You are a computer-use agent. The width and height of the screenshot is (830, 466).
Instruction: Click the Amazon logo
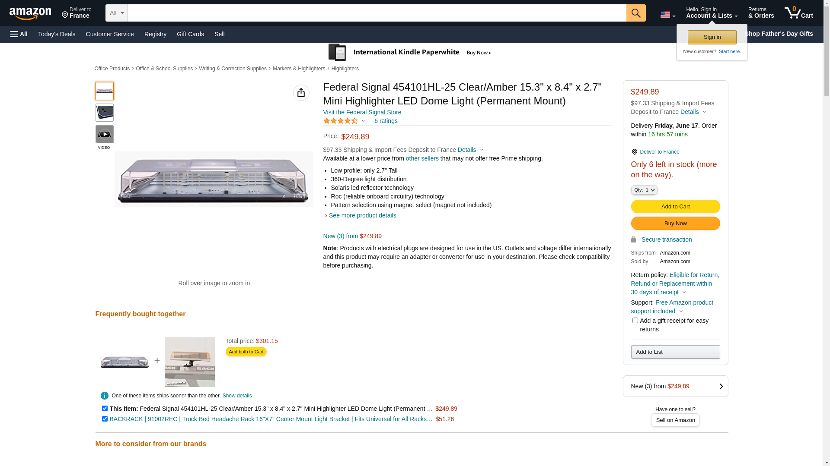point(30,13)
